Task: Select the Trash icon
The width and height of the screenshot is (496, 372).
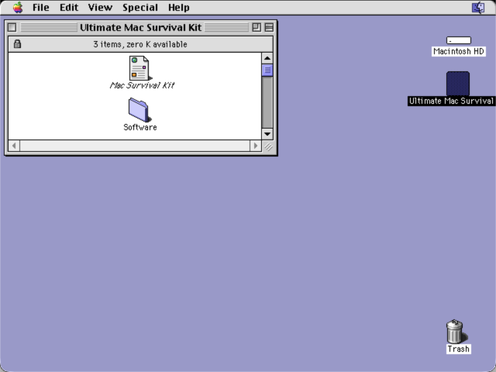Action: coord(455,331)
